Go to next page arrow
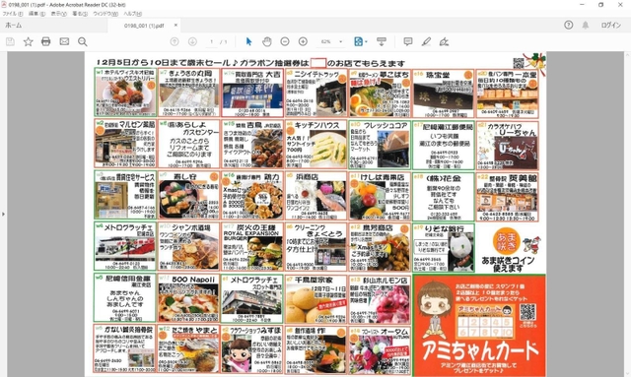Image resolution: width=631 pixels, height=377 pixels. (192, 41)
